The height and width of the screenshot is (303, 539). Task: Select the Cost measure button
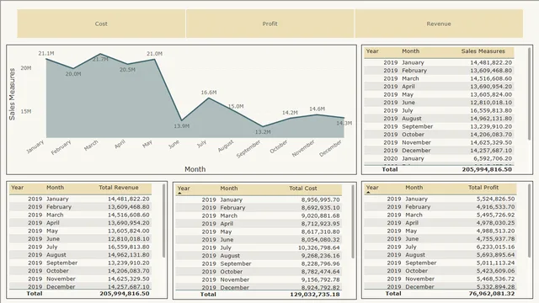pyautogui.click(x=101, y=24)
